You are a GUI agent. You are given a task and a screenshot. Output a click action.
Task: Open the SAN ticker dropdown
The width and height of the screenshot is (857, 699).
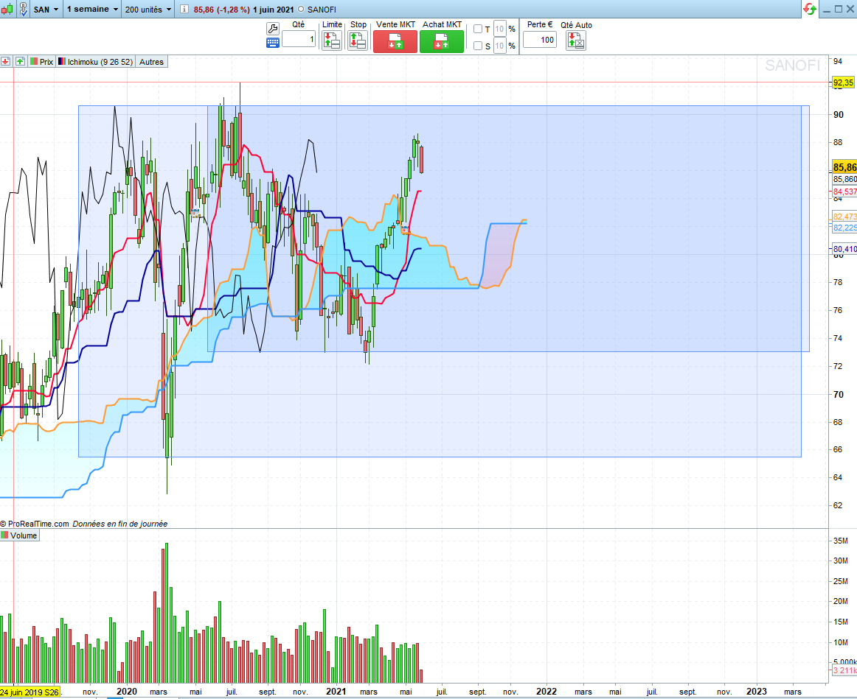pos(46,10)
